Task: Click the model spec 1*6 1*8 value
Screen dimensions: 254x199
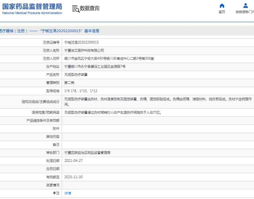Action: pyautogui.click(x=81, y=91)
